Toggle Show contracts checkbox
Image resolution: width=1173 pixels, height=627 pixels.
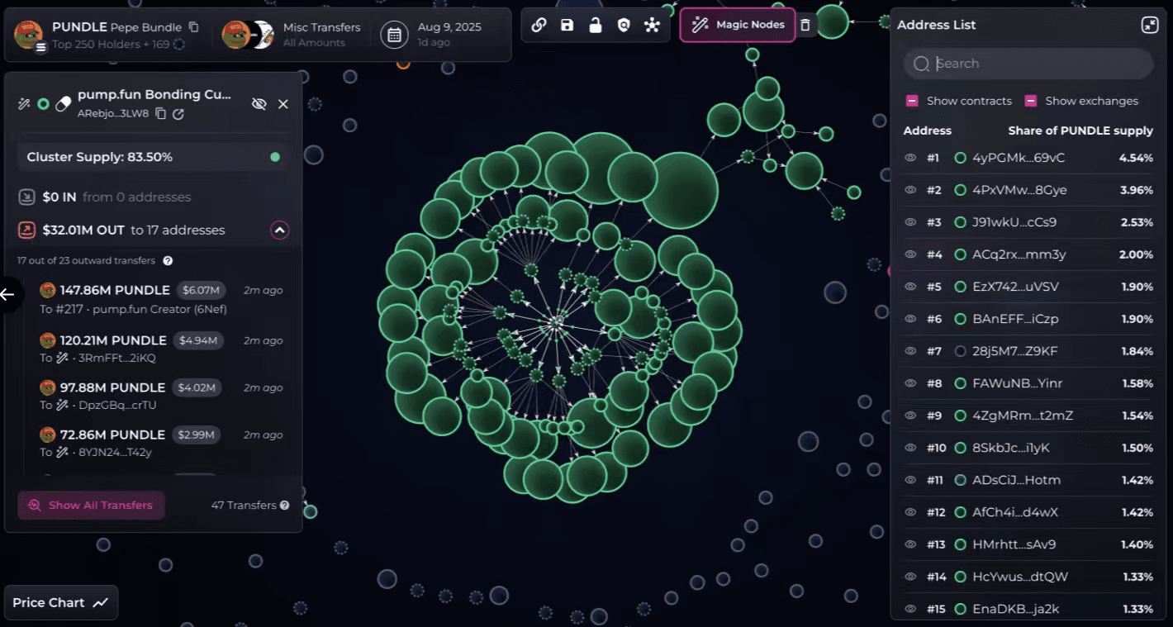point(912,101)
